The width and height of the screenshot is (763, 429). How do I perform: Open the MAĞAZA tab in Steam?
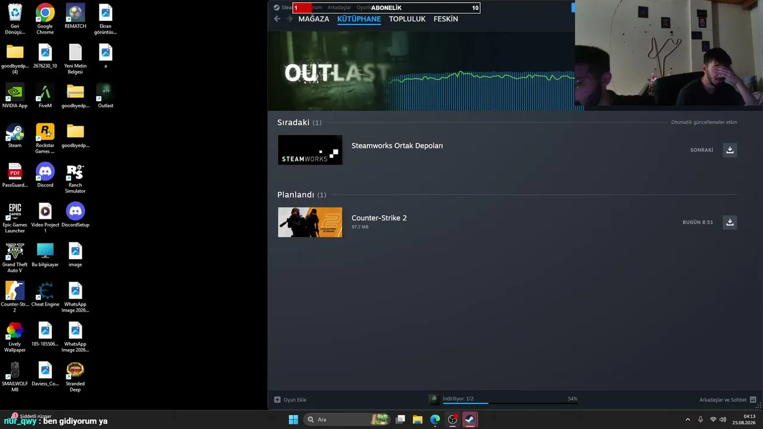pyautogui.click(x=314, y=19)
